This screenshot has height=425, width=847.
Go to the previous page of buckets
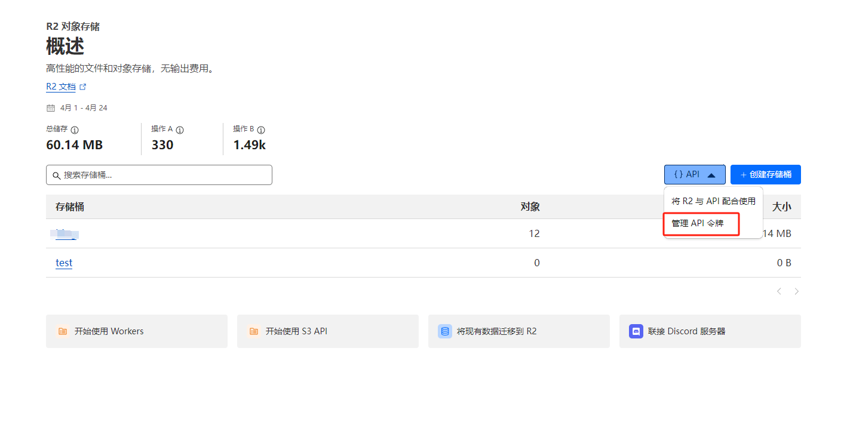(x=779, y=291)
